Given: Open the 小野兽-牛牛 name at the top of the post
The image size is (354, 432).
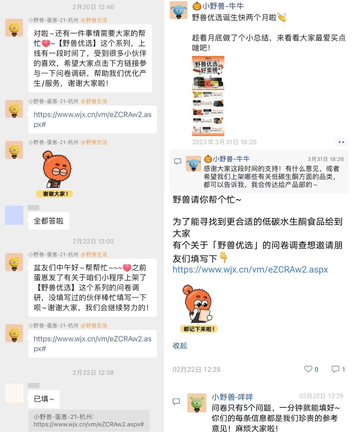Looking at the screenshot, I should 223,6.
